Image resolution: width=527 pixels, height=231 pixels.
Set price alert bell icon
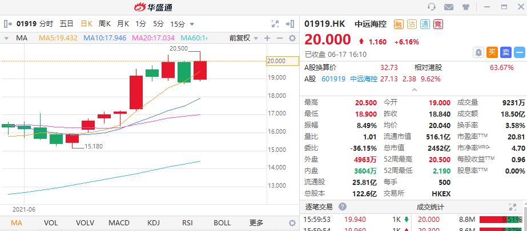pos(478,52)
